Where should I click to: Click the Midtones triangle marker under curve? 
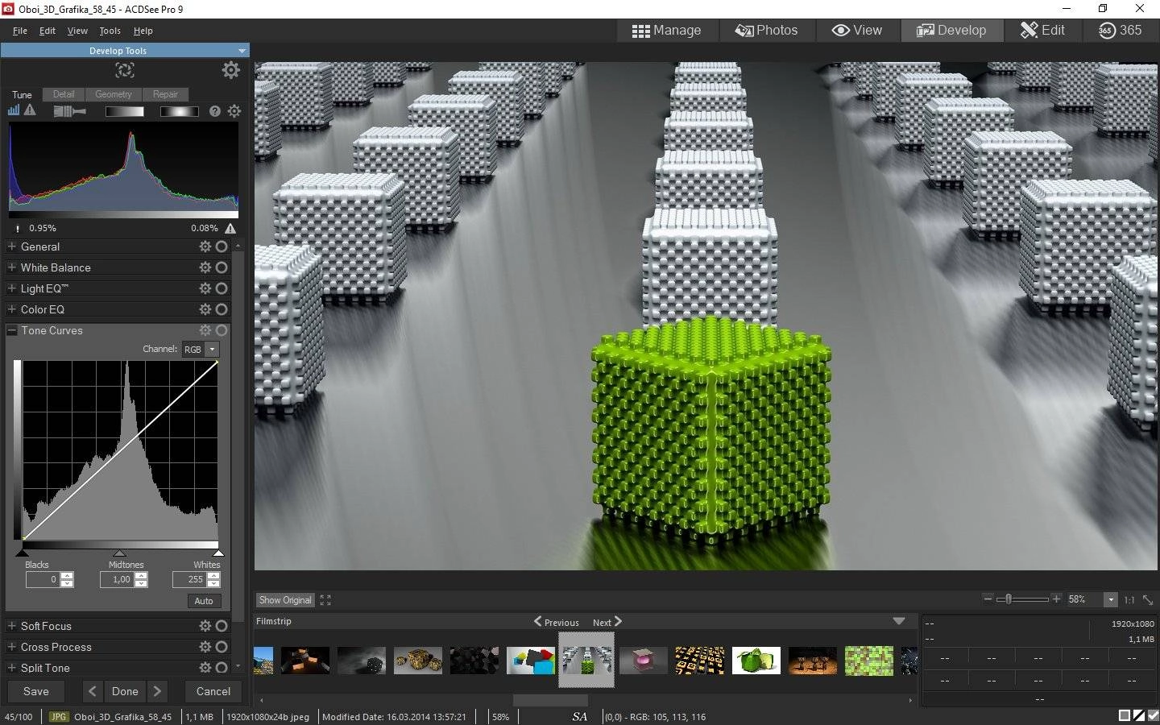pos(120,553)
